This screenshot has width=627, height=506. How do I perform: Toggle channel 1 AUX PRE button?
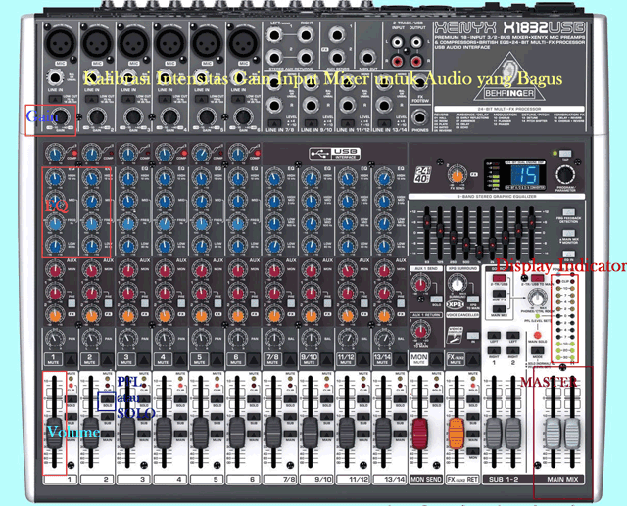coord(72,303)
